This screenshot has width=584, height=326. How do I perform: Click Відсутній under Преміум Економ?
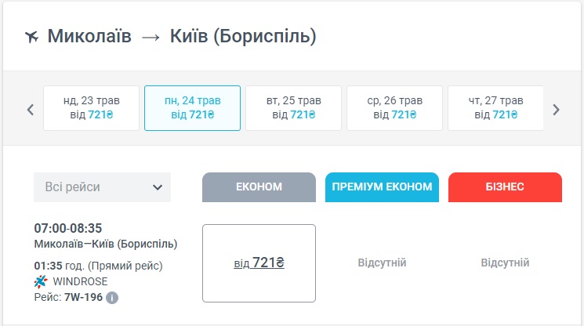(x=382, y=263)
